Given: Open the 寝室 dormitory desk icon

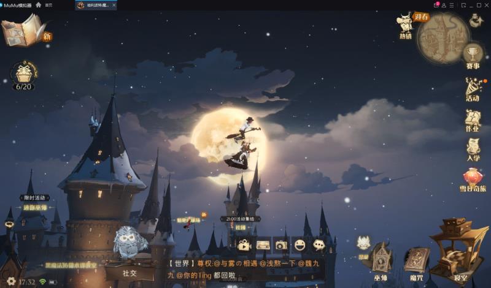Looking at the screenshot, I should tap(460, 249).
